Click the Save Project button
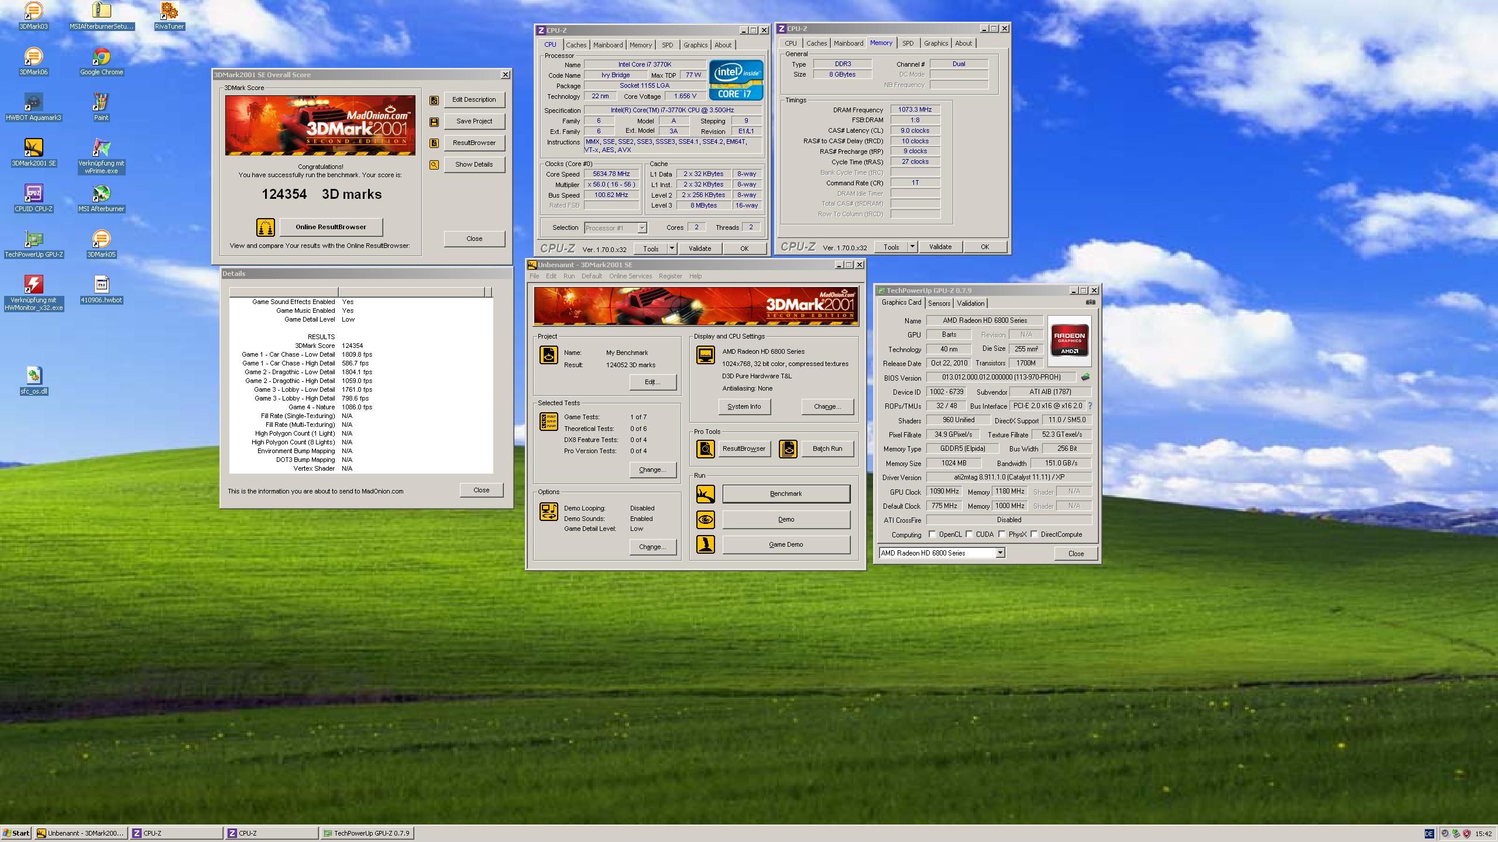Viewport: 1498px width, 842px height. (x=474, y=121)
